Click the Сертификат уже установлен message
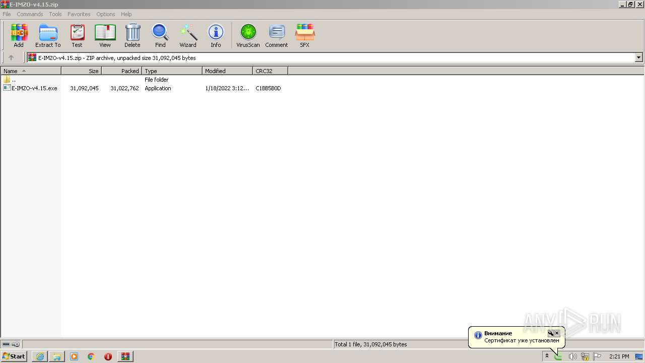The height and width of the screenshot is (363, 645). tap(522, 340)
